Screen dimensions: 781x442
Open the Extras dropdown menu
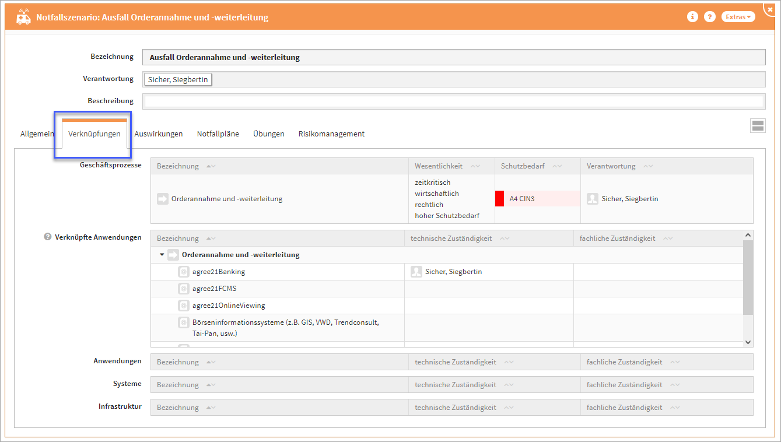click(738, 17)
